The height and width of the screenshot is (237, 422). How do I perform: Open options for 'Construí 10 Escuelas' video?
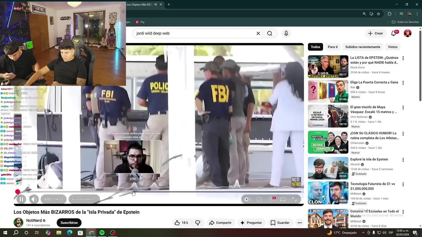point(403,212)
